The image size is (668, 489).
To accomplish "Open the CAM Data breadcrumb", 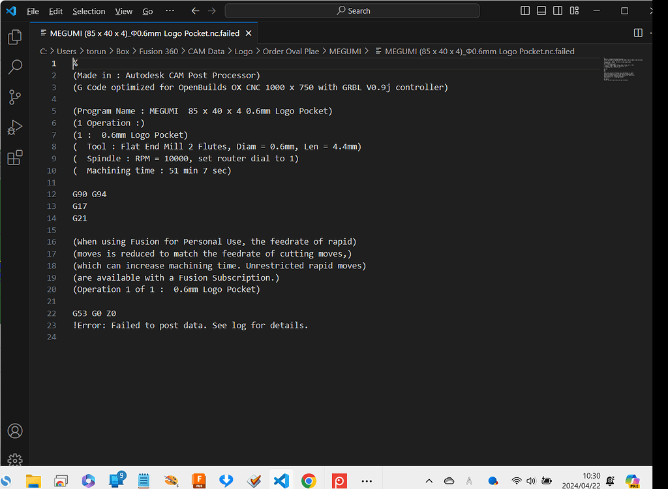I will pyautogui.click(x=206, y=52).
